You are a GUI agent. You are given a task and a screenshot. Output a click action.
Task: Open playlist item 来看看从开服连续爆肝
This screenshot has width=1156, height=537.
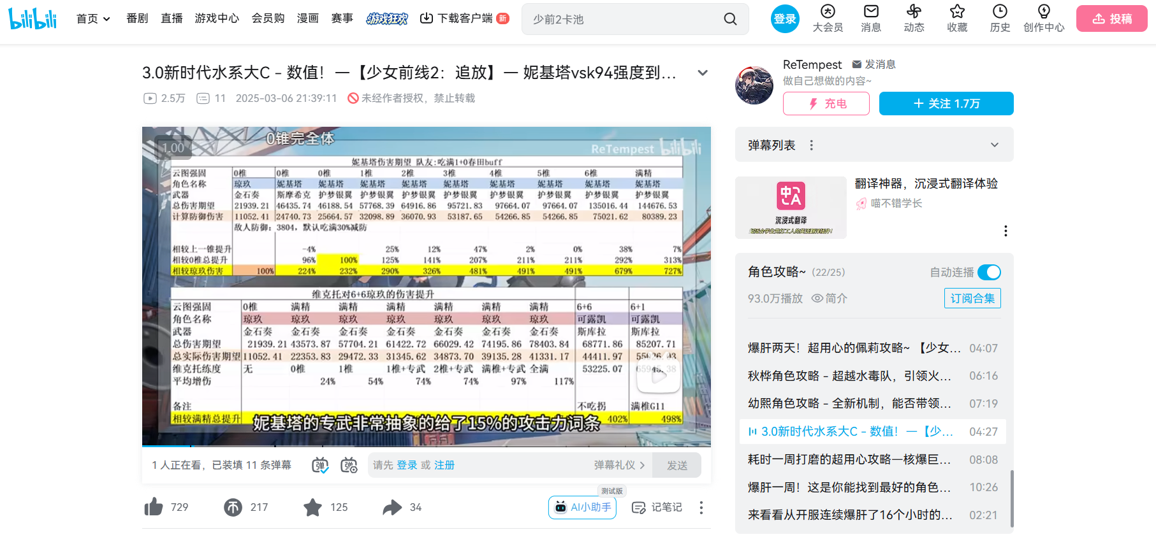872,515
